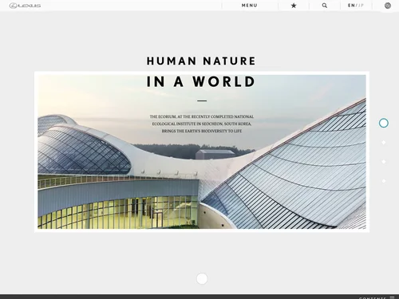The image size is (399, 299).
Task: Open search with the magnifier icon
Action: pyautogui.click(x=325, y=6)
